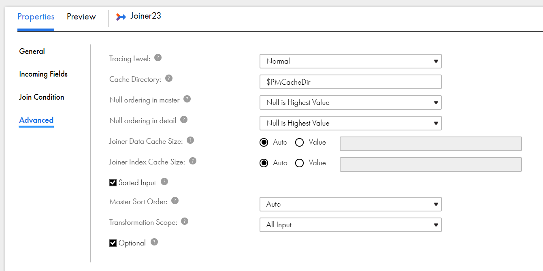The width and height of the screenshot is (543, 271).
Task: Open help for Null ordering in master
Action: pos(187,99)
